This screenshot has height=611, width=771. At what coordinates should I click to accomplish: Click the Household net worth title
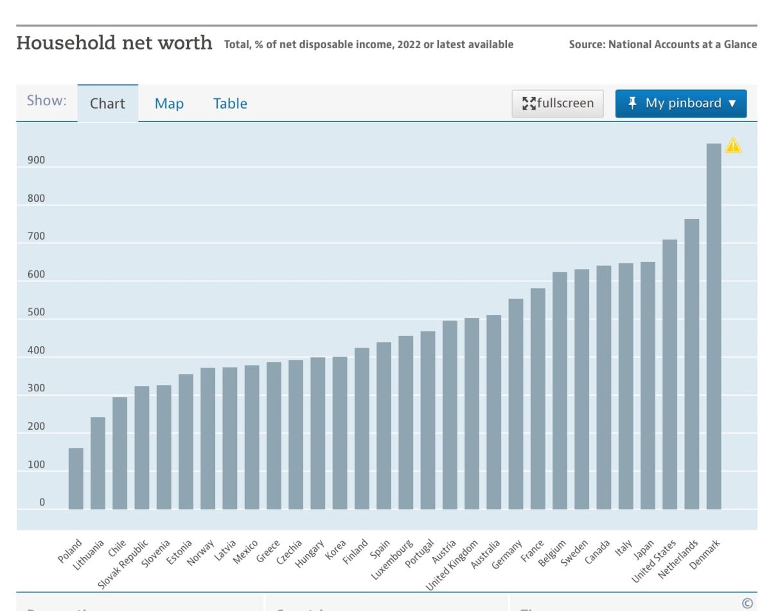114,42
